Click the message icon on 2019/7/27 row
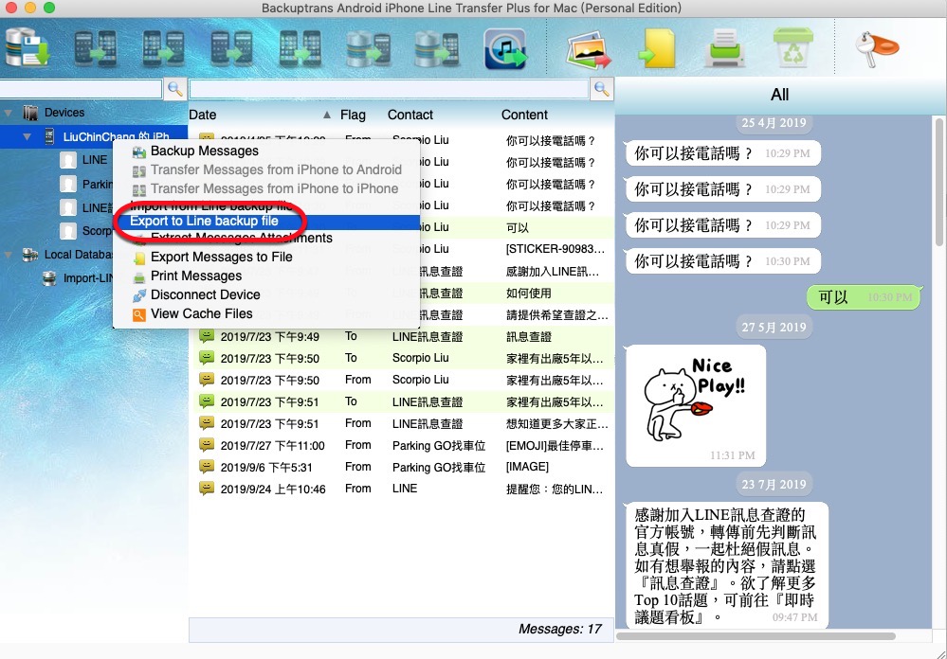947x659 pixels. [x=207, y=445]
